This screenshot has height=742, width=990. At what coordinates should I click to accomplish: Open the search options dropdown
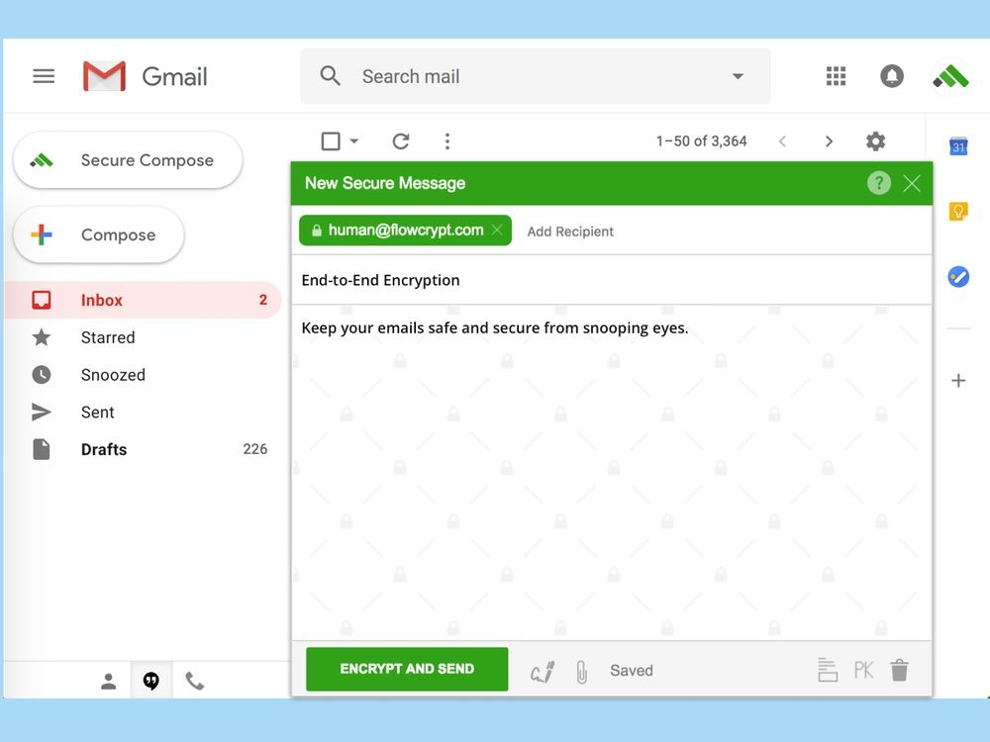click(x=738, y=75)
